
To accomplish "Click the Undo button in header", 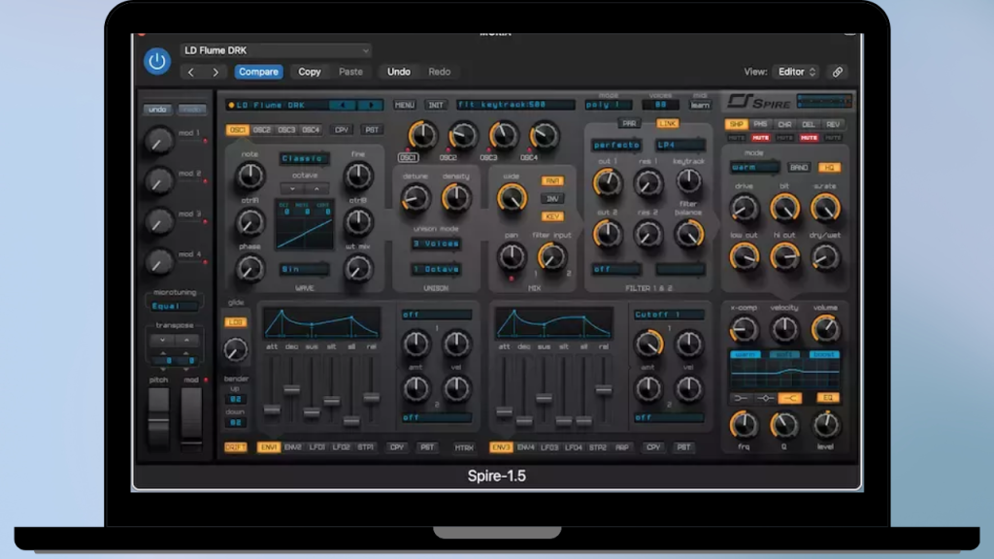I will 399,72.
